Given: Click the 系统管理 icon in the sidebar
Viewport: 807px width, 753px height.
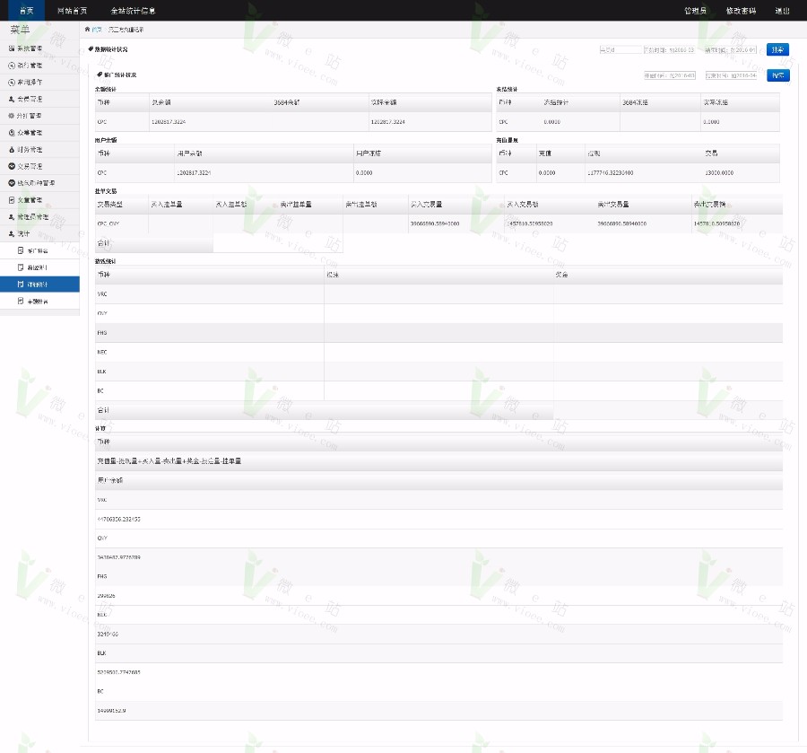Looking at the screenshot, I should [x=12, y=48].
